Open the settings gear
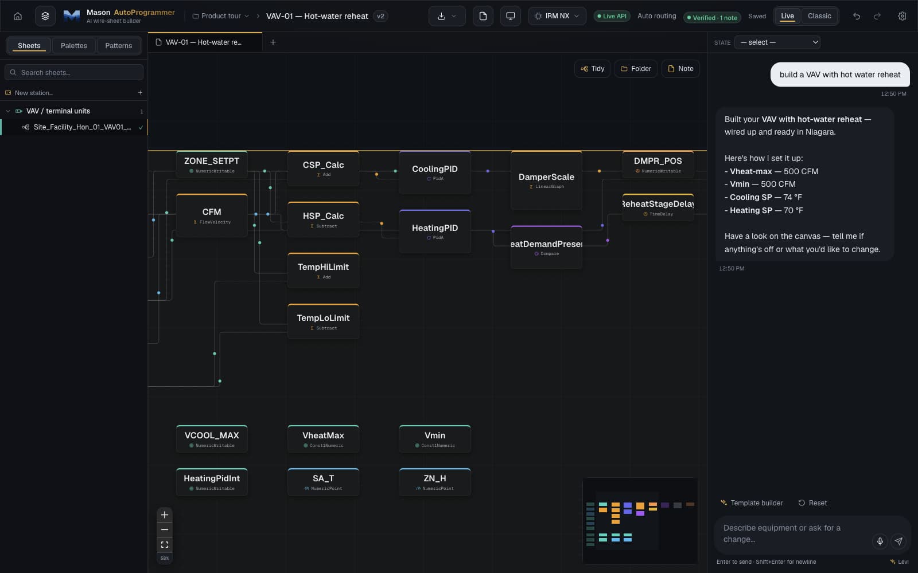The width and height of the screenshot is (918, 573). click(x=902, y=16)
